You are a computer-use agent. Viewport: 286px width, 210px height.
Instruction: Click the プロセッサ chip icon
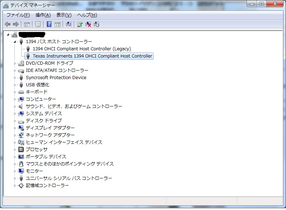point(21,150)
